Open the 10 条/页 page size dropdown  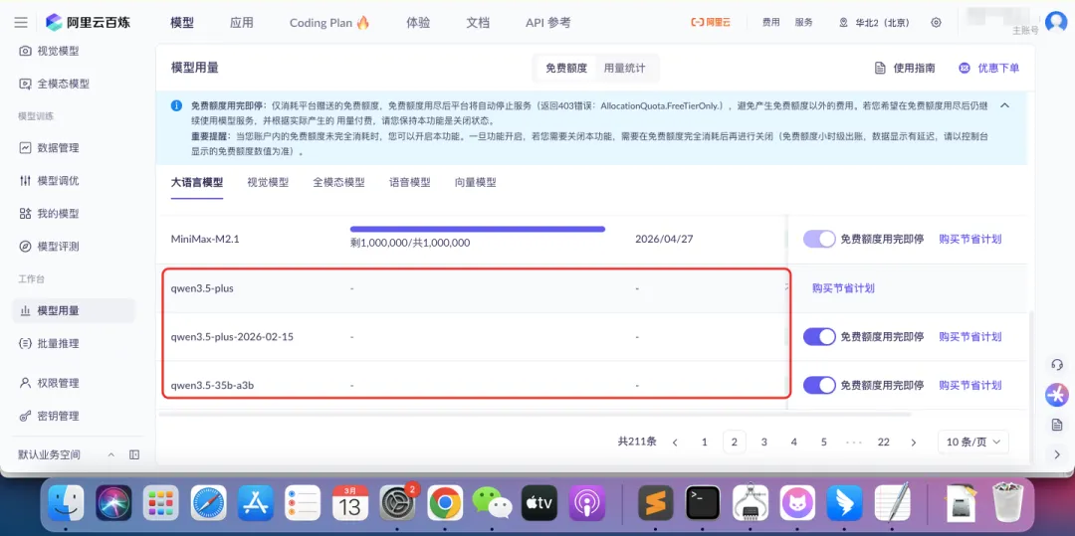coord(972,443)
